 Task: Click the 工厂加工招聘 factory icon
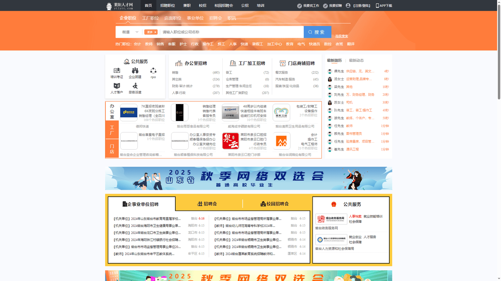point(233,63)
